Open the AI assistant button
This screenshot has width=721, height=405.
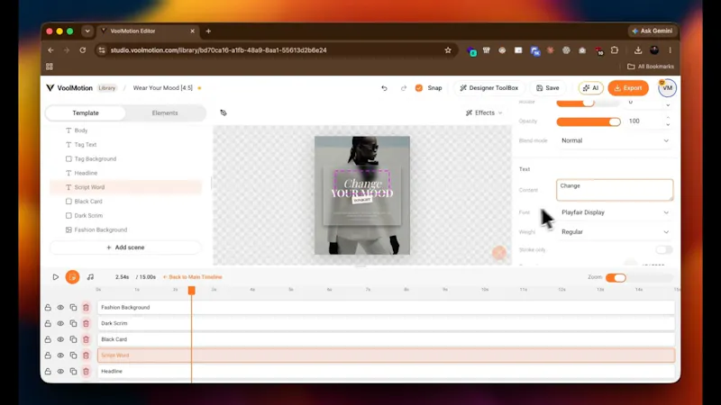click(x=591, y=88)
